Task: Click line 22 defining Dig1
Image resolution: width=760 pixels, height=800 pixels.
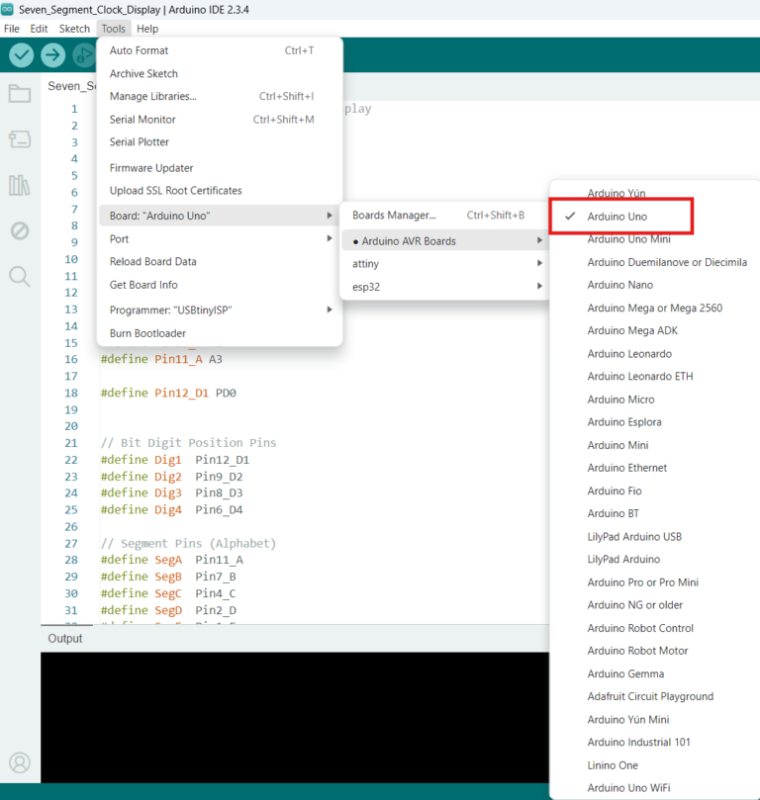Action: (175, 459)
